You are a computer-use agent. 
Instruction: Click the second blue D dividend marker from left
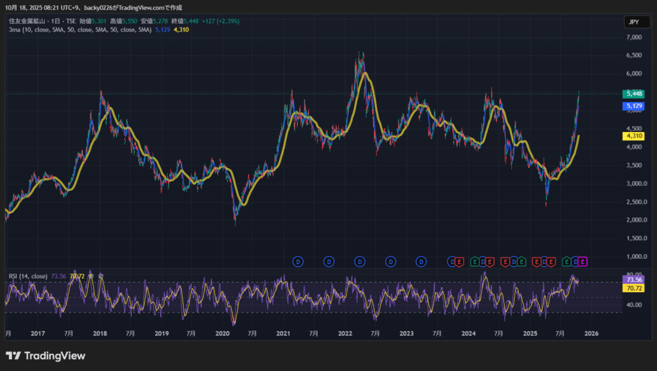tap(328, 261)
